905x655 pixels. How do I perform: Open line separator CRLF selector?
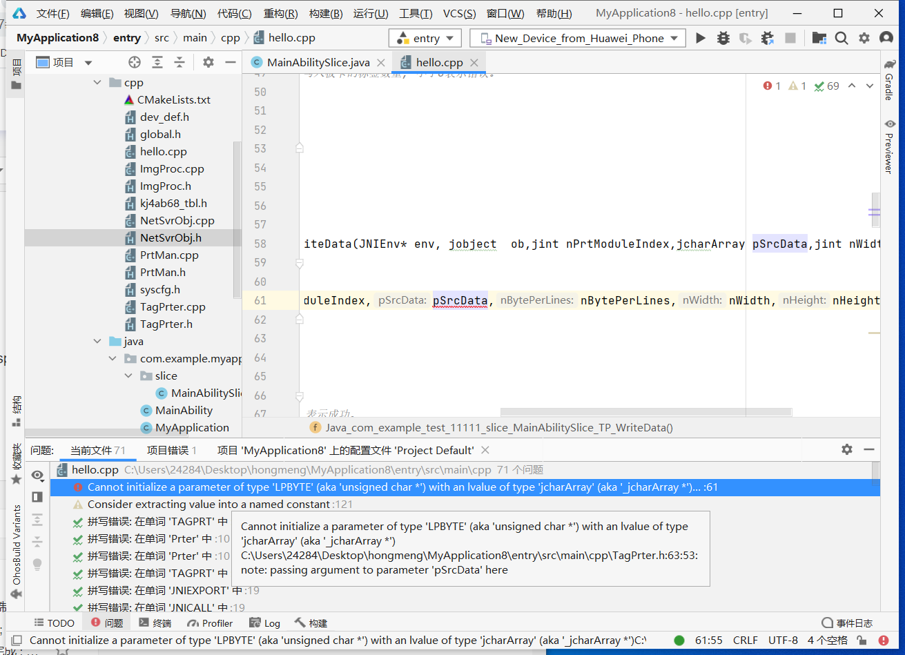746,641
